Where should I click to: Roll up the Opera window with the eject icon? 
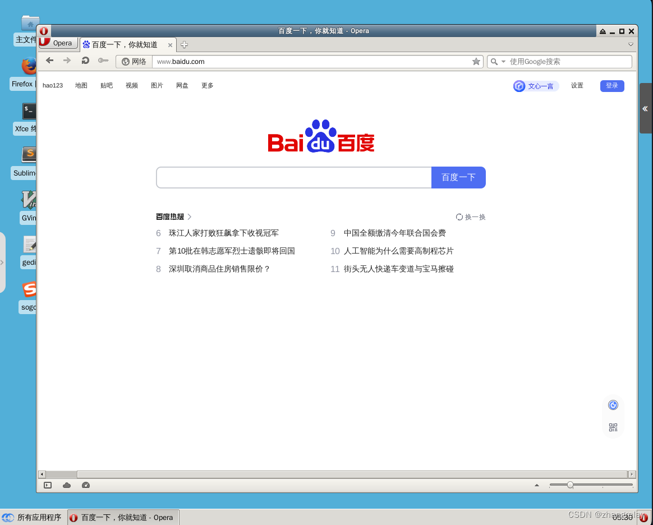click(x=603, y=31)
